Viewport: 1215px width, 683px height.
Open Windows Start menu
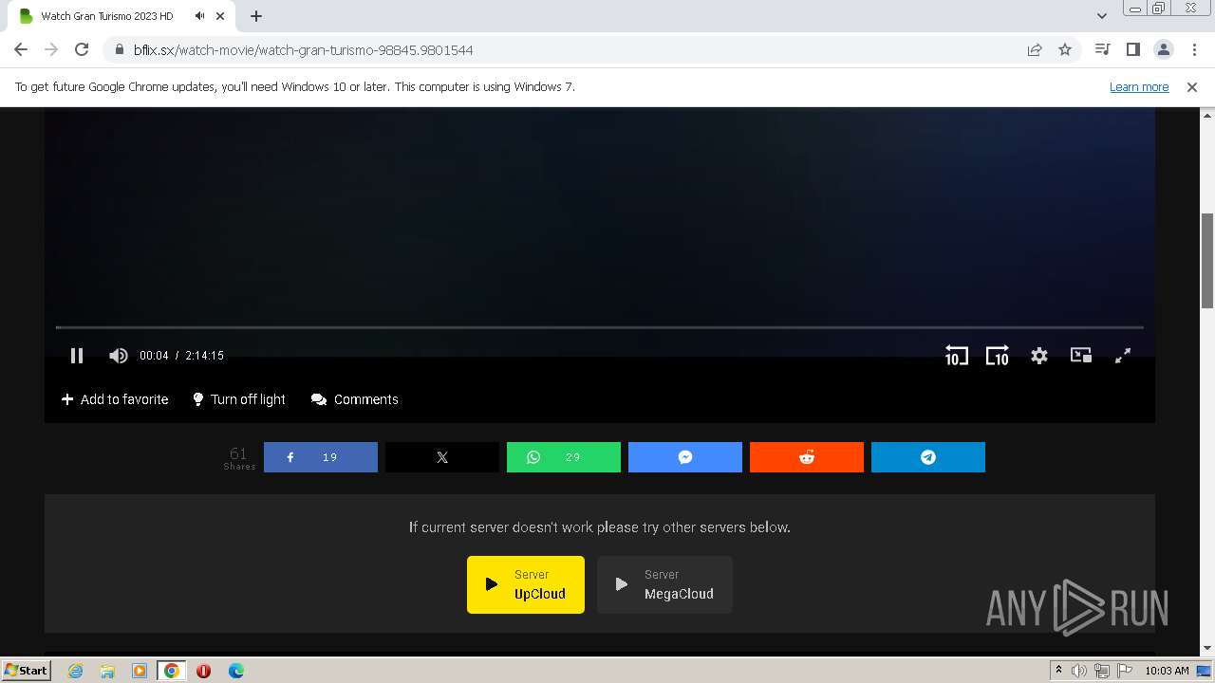coord(26,670)
